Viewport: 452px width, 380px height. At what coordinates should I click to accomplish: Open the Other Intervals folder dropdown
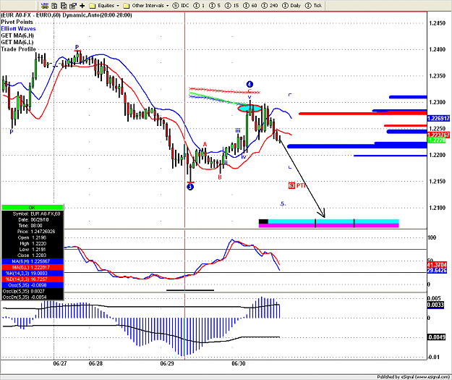click(x=146, y=5)
